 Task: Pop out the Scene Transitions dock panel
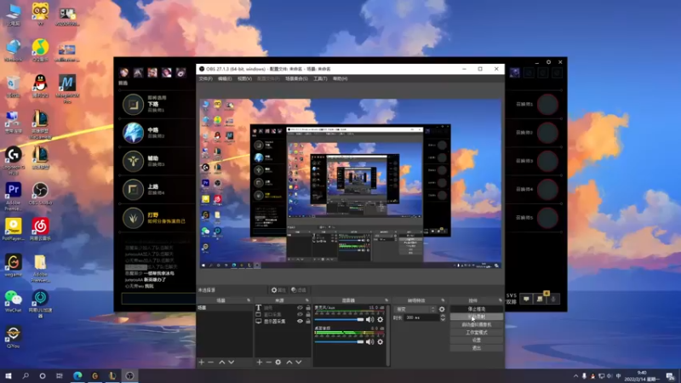pos(443,300)
